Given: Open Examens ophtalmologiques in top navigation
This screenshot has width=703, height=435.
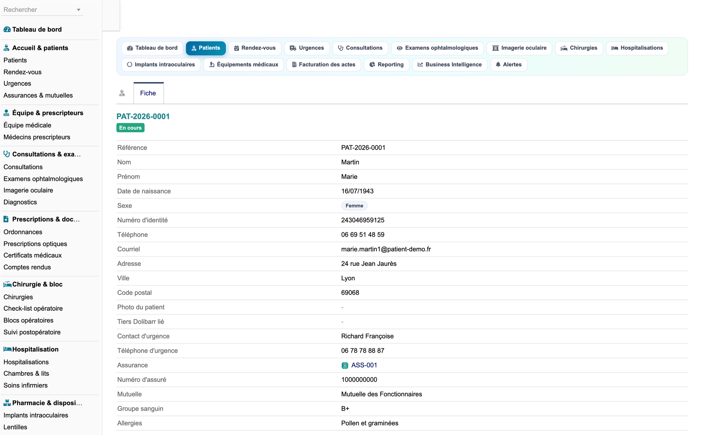Looking at the screenshot, I should (x=437, y=48).
